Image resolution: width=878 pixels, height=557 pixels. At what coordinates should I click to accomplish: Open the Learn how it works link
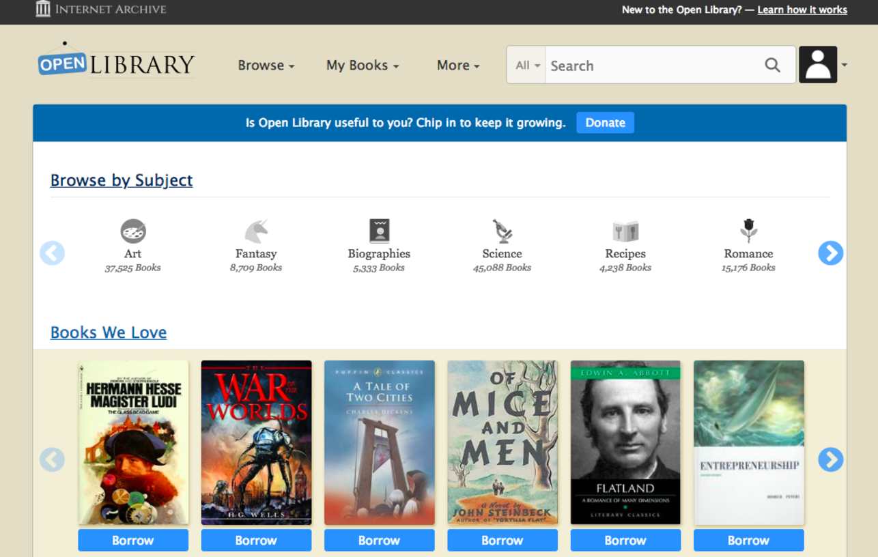802,10
